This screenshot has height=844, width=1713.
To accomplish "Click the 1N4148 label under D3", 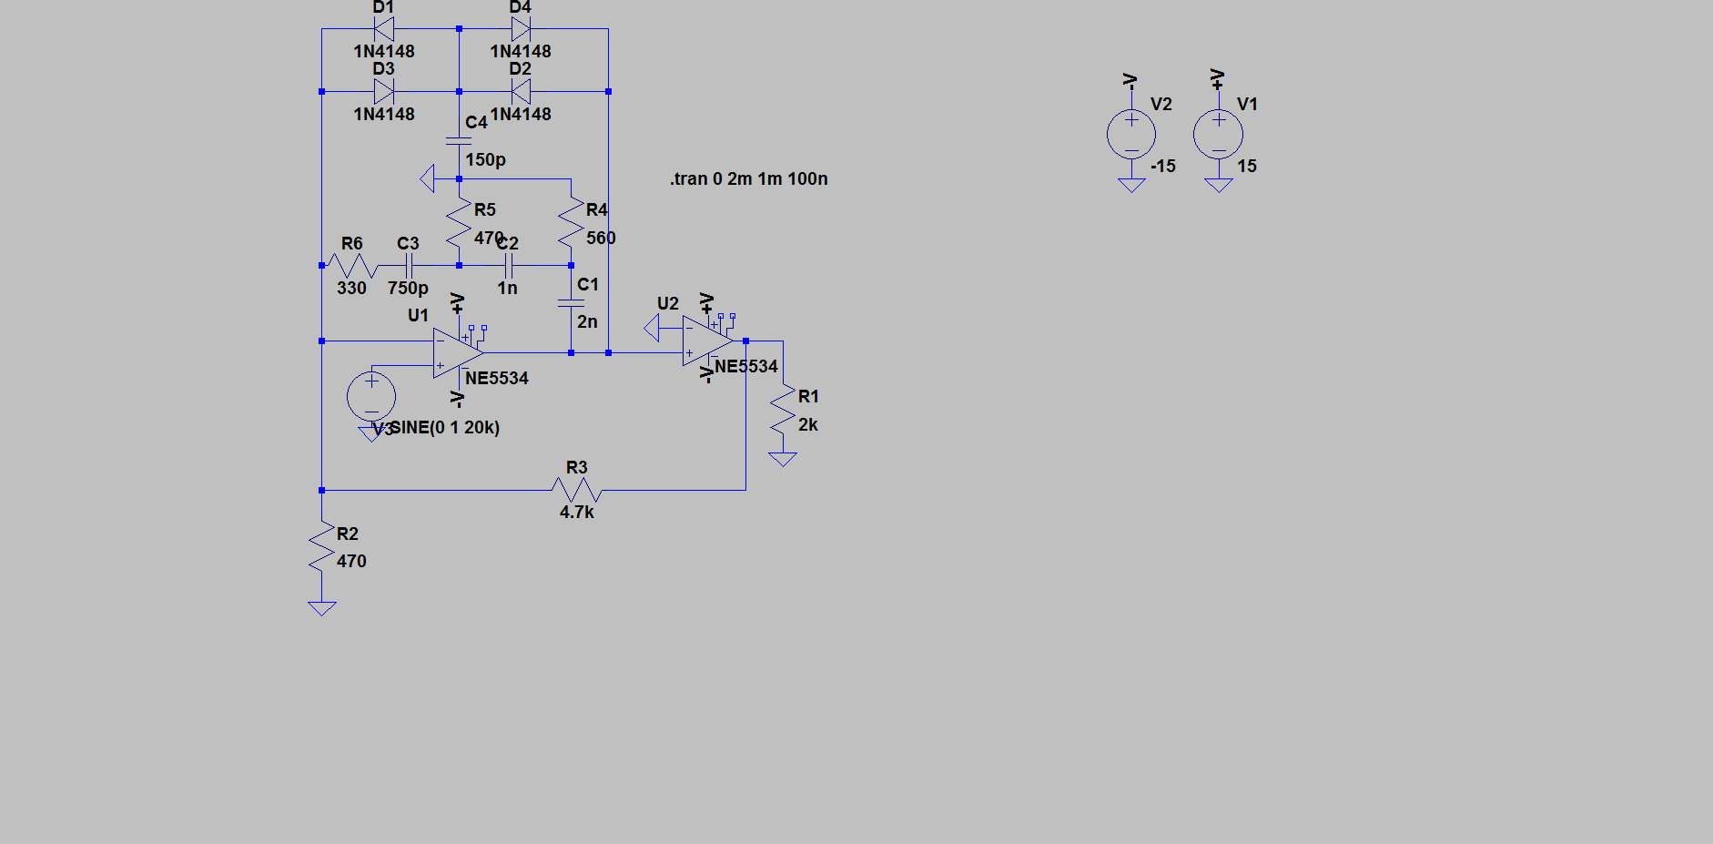I will [384, 114].
